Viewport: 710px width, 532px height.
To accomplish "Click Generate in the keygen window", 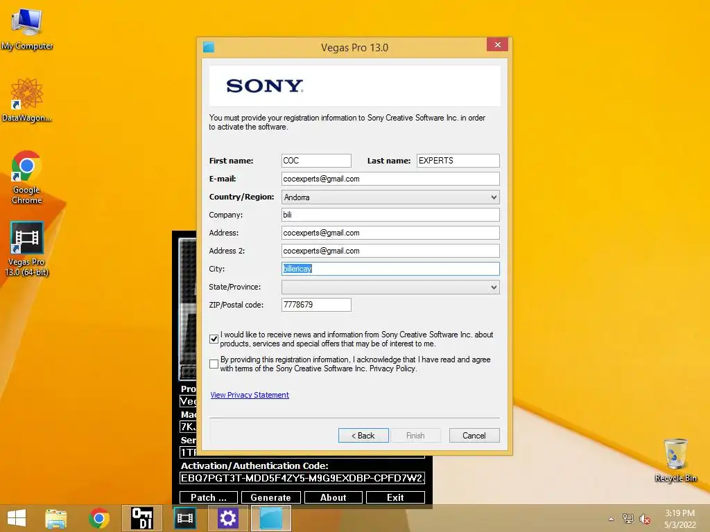I will (x=271, y=497).
